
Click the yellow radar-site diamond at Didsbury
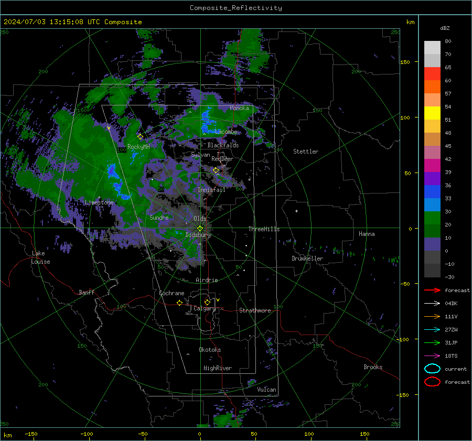200,229
